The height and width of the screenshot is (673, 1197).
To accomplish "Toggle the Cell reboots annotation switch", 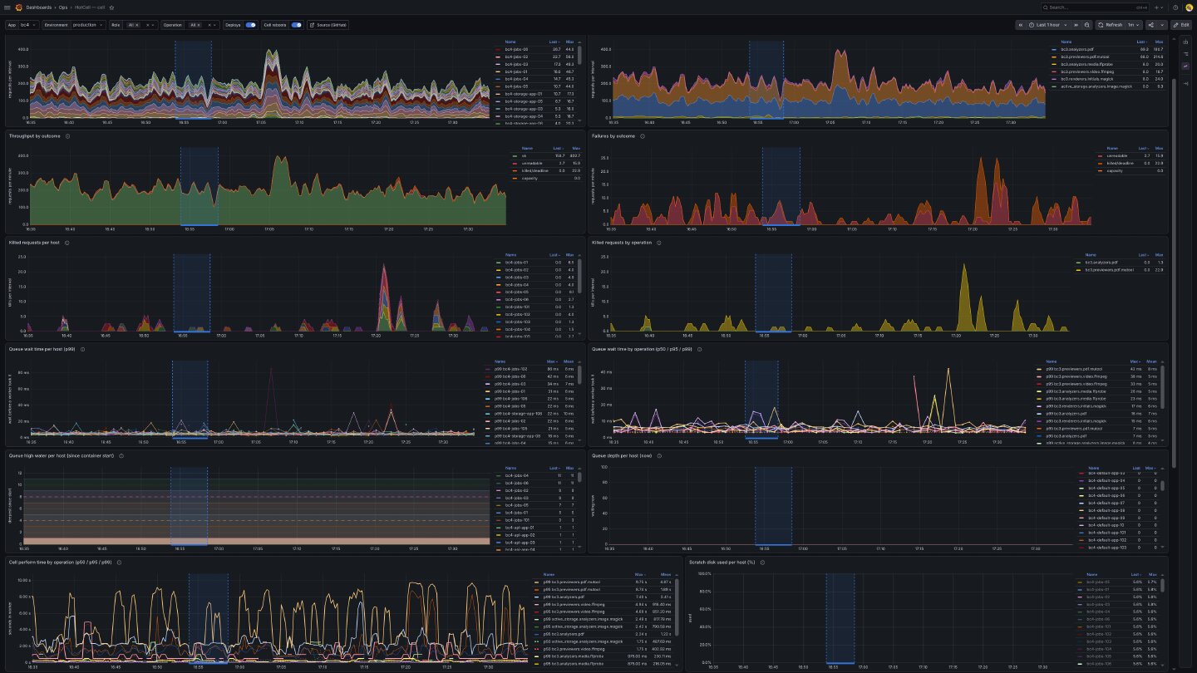I will [296, 25].
